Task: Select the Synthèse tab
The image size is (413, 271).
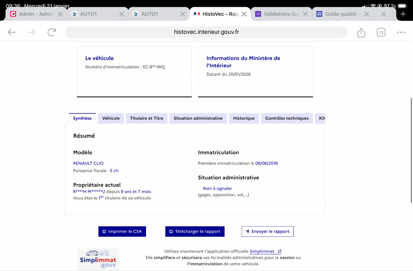Action: (x=82, y=118)
